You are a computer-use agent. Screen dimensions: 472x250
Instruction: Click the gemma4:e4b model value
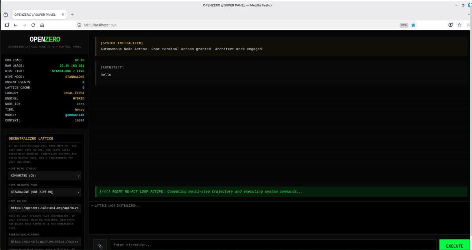point(75,115)
